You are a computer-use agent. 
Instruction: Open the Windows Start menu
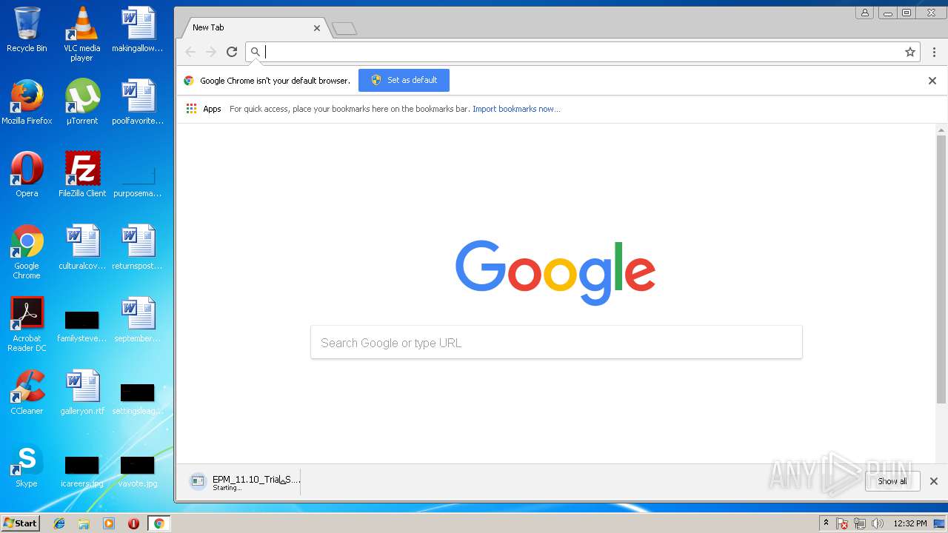[x=21, y=523]
